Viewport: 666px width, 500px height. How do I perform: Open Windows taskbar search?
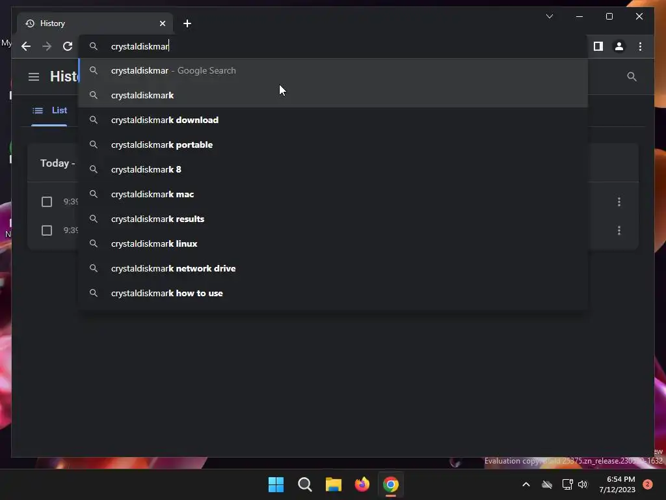(304, 484)
